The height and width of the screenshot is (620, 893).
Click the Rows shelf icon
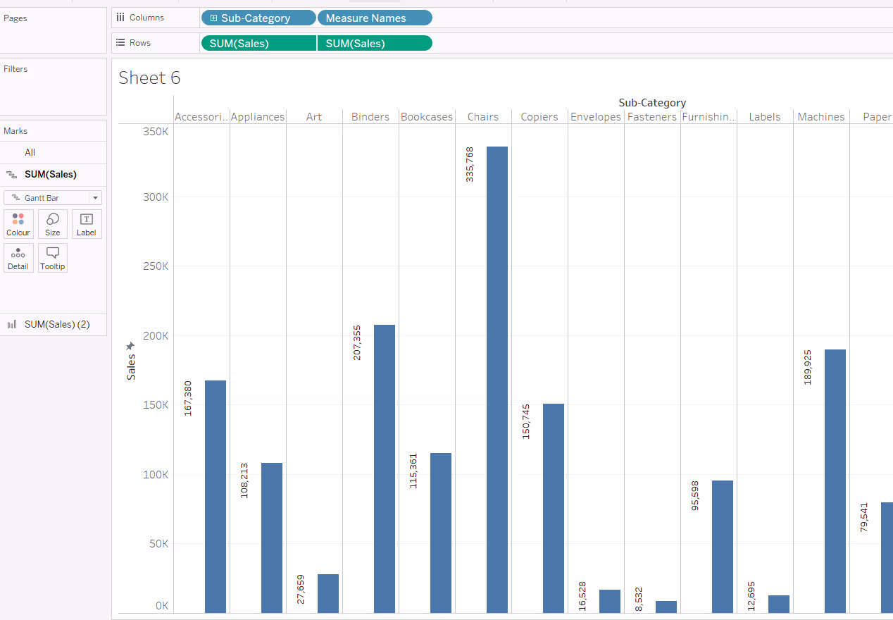[120, 43]
